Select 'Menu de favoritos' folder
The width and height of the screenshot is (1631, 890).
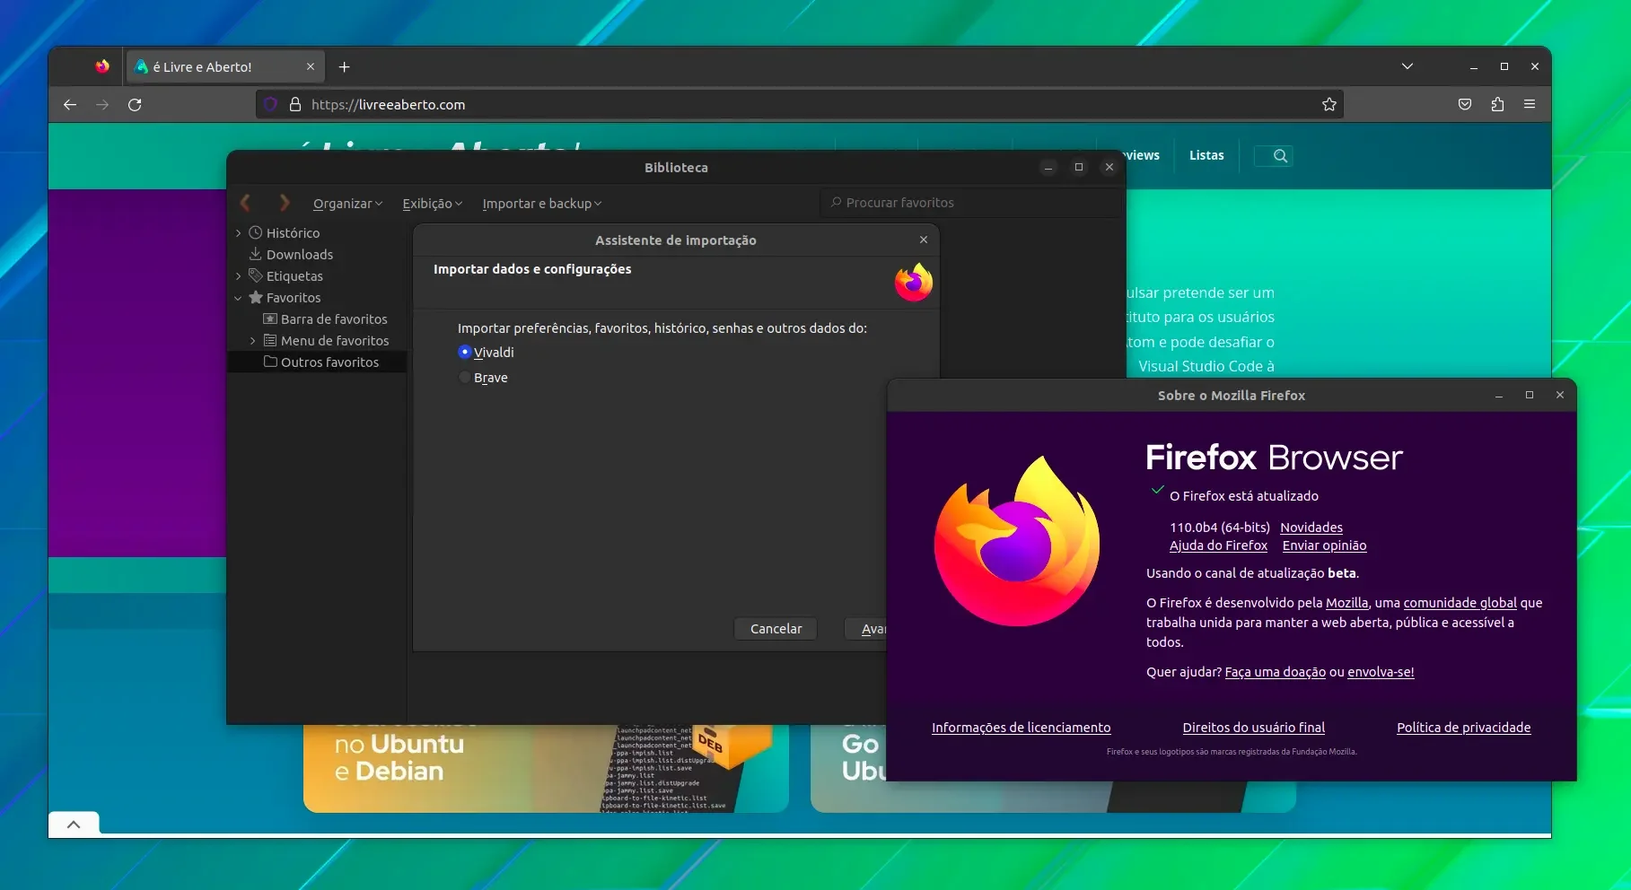326,341
